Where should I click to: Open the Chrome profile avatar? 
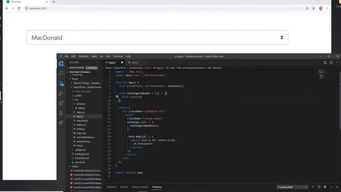click(321, 9)
